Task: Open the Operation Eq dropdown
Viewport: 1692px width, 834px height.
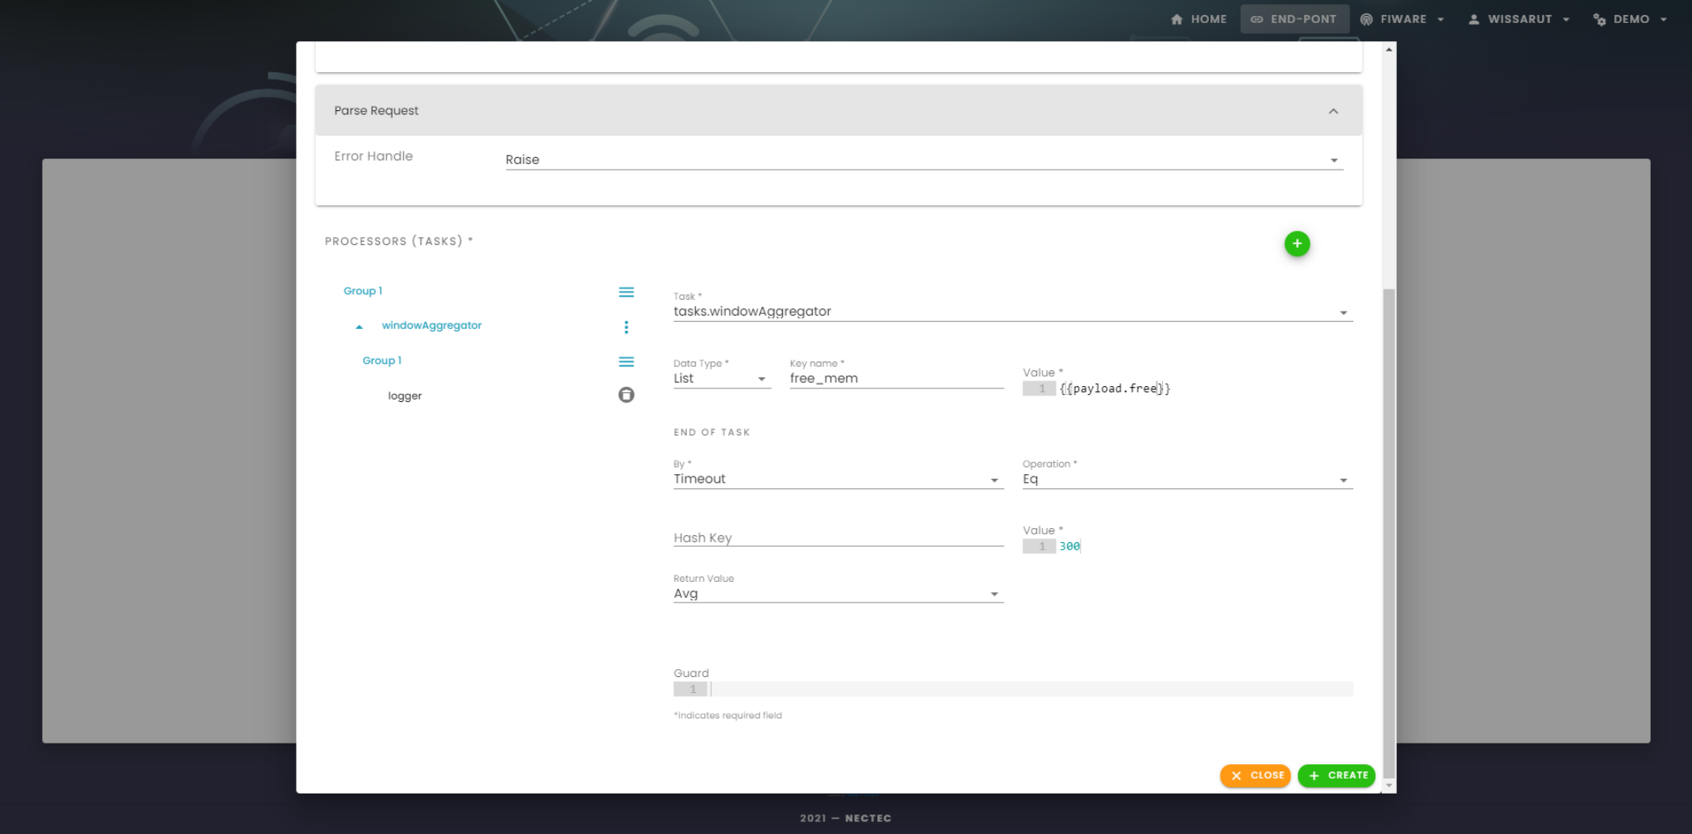Action: click(x=1187, y=479)
